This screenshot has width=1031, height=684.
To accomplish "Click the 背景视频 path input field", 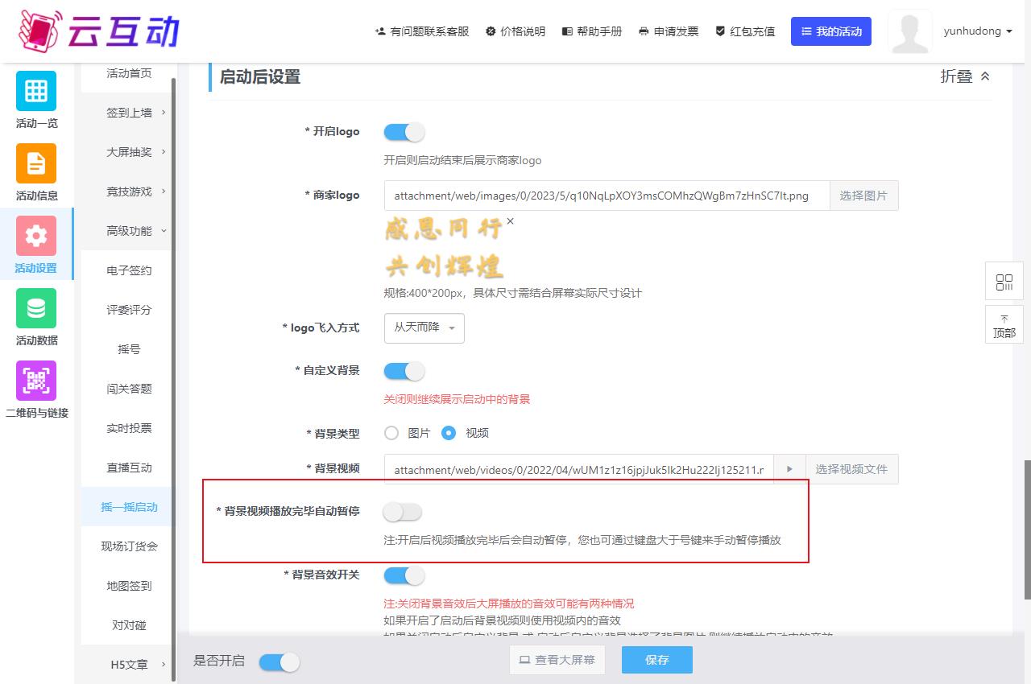I will (578, 470).
